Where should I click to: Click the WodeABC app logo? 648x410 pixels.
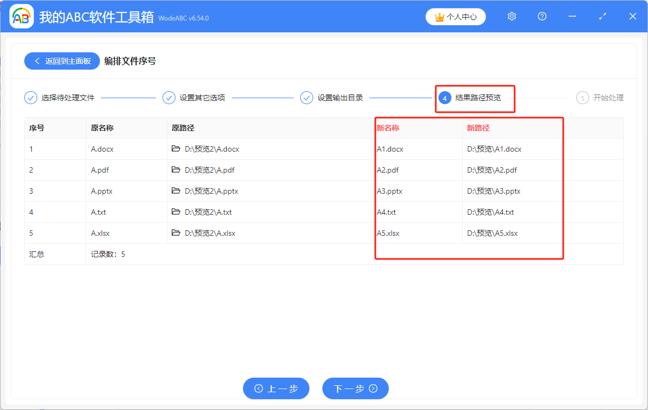pos(22,17)
